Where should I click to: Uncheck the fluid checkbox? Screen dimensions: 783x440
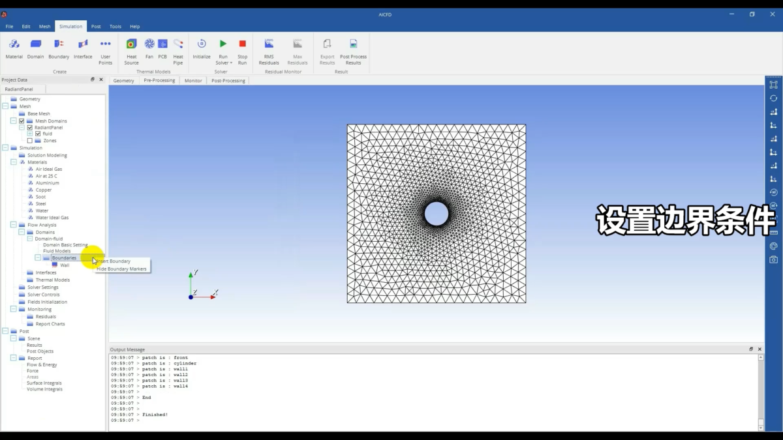coord(38,134)
